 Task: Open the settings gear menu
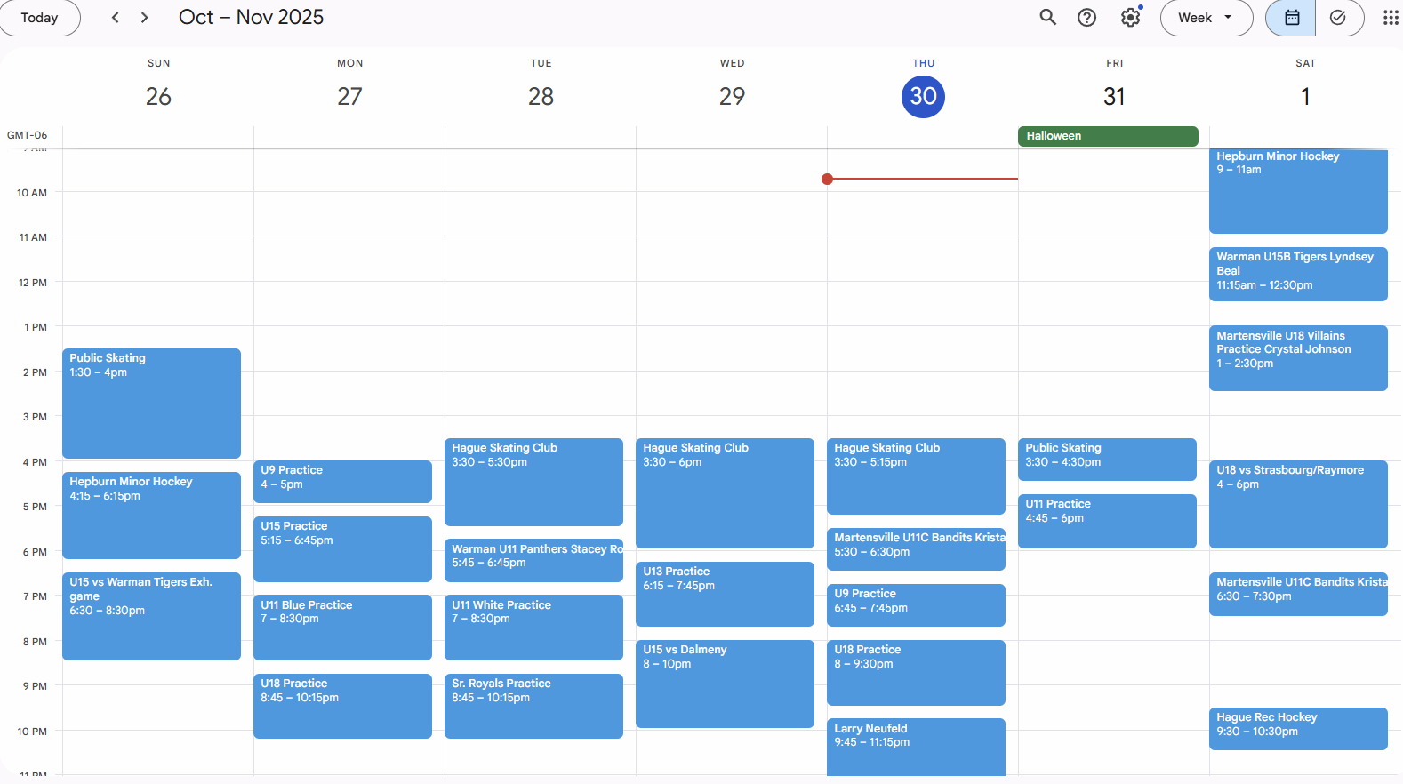coord(1130,18)
